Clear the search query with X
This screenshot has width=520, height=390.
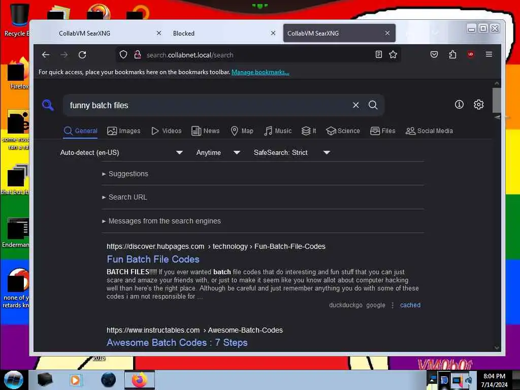pyautogui.click(x=356, y=105)
